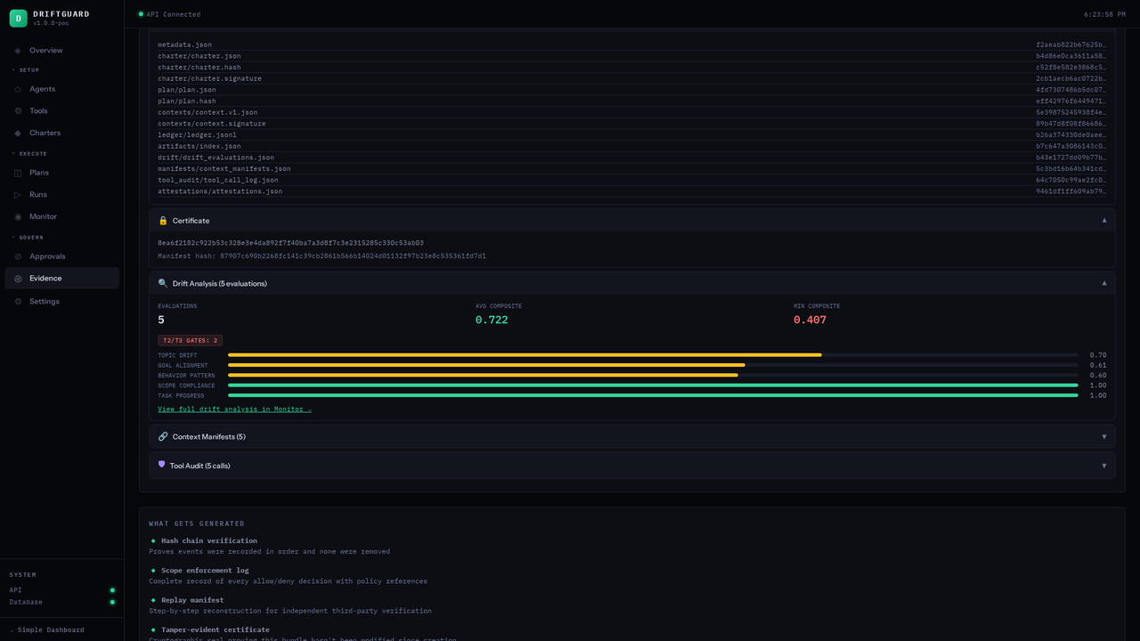Click the T2/T3 GATES: 2 badge

[x=190, y=339]
